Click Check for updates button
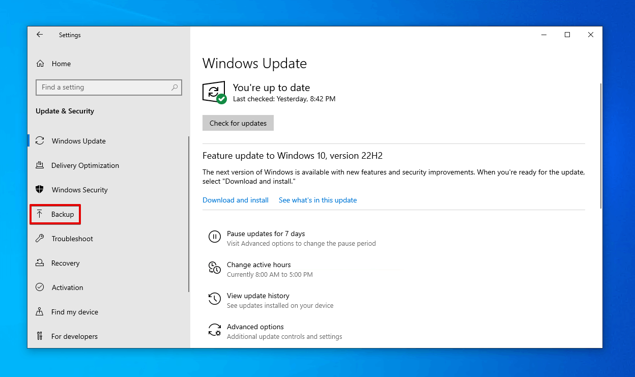This screenshot has height=377, width=635. pos(238,123)
